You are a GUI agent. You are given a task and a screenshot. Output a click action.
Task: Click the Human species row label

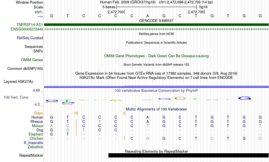point(37,117)
